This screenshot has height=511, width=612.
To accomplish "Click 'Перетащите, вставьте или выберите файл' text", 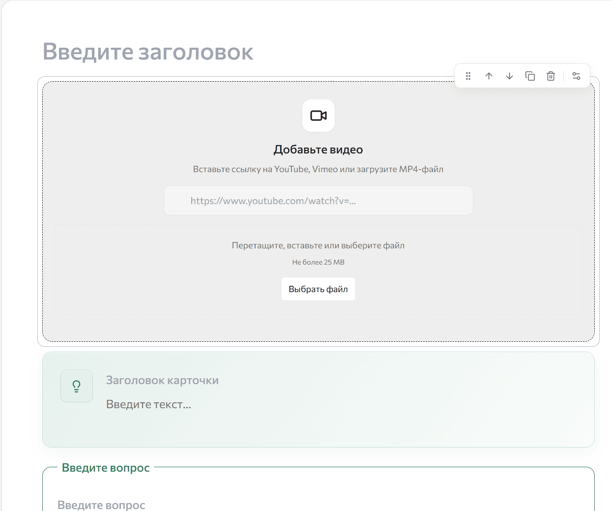I will click(x=318, y=245).
